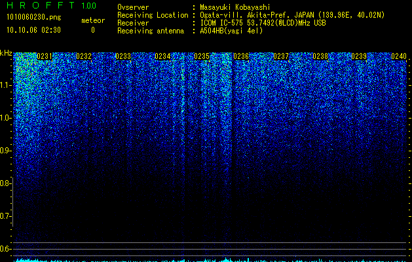Click the meteor count value 0
The image size is (412, 262).
(x=93, y=30)
